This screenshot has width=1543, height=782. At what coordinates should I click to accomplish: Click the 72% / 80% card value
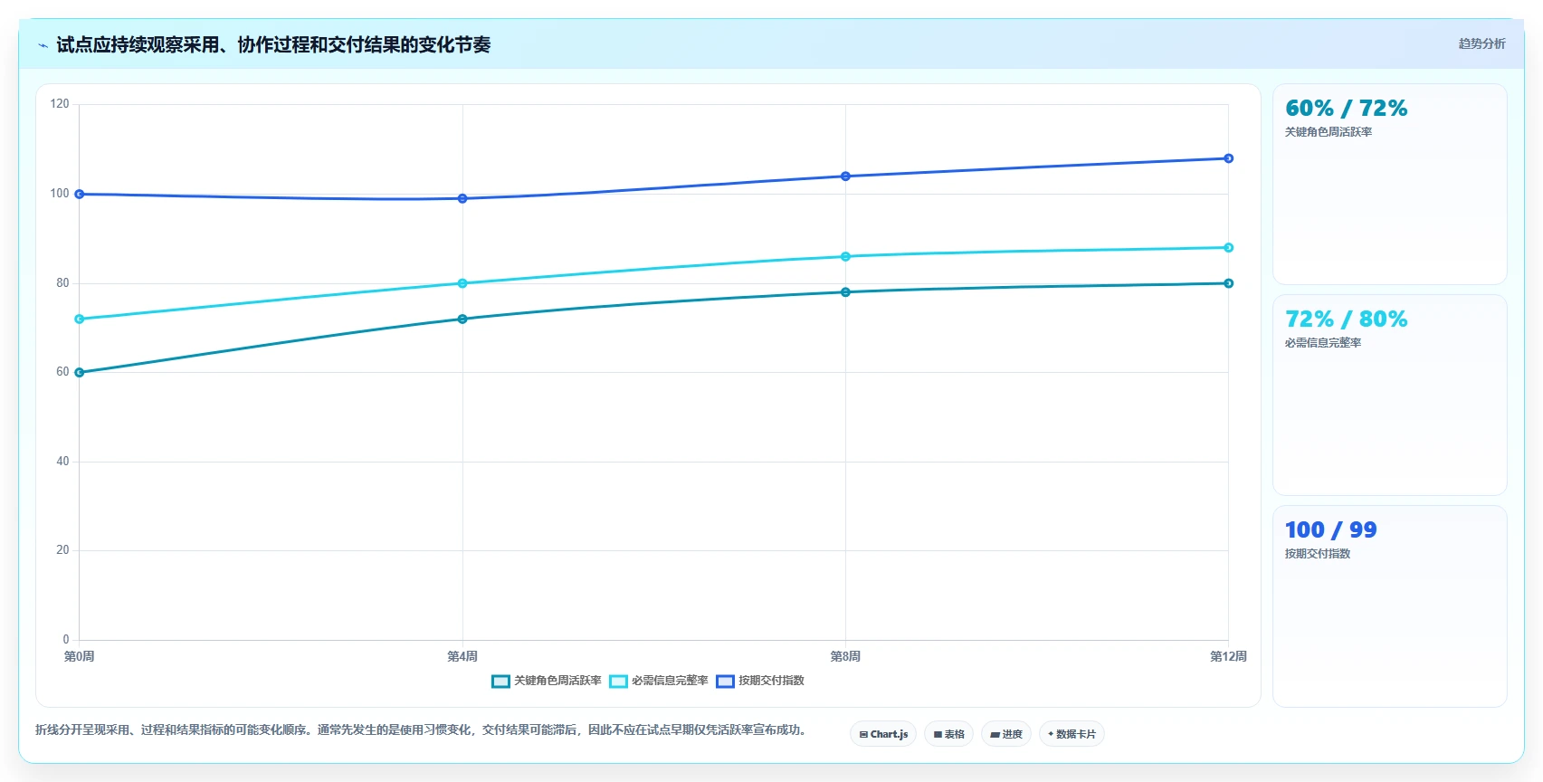tap(1346, 319)
